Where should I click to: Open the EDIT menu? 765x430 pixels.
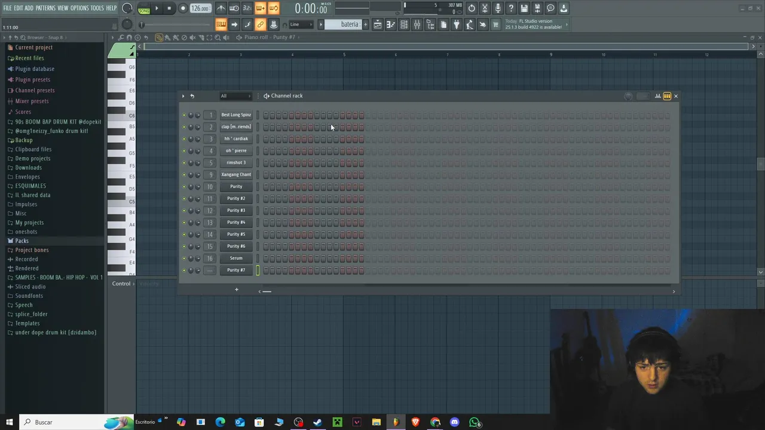(x=18, y=8)
